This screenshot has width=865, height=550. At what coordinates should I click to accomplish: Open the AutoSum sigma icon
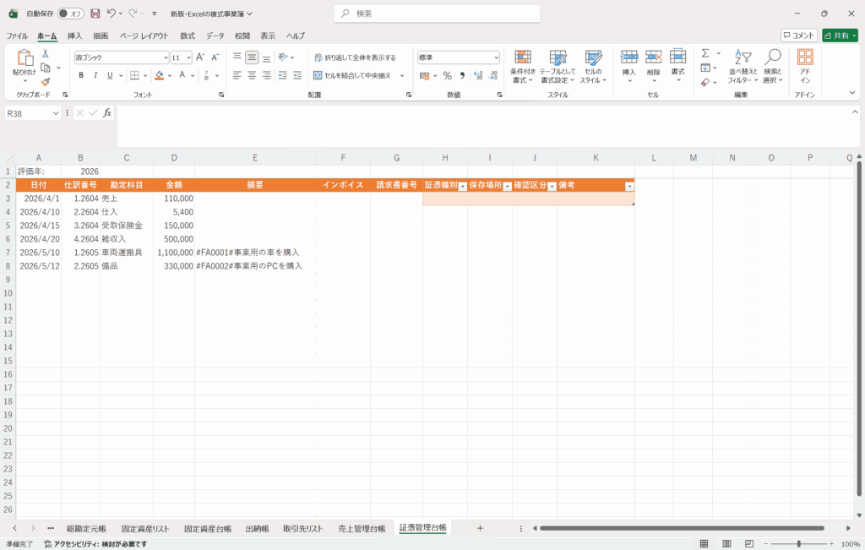[x=705, y=53]
